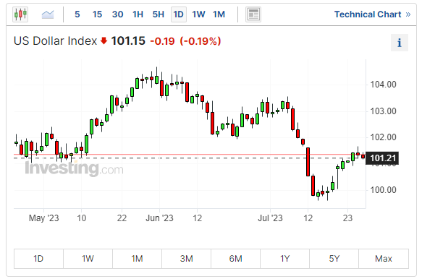
Task: Click the 101.21 current price label
Action: [x=382, y=158]
